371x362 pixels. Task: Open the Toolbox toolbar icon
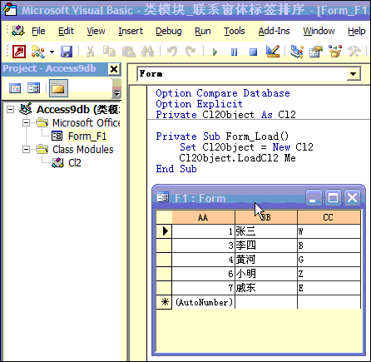354,52
